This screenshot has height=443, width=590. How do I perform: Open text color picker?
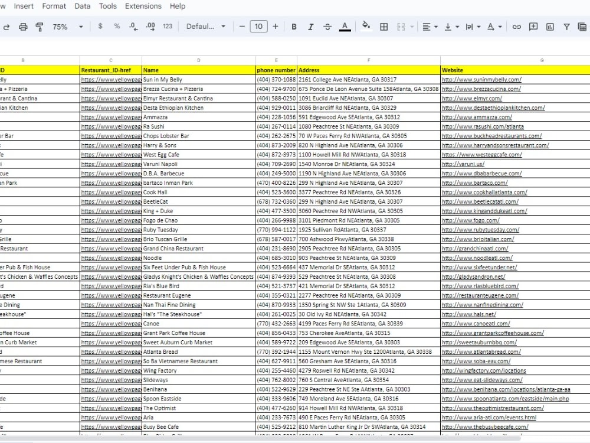tap(345, 27)
